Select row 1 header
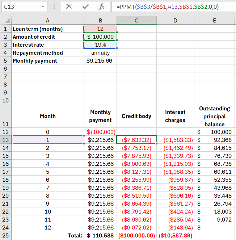236x240 pixels. point(5,29)
